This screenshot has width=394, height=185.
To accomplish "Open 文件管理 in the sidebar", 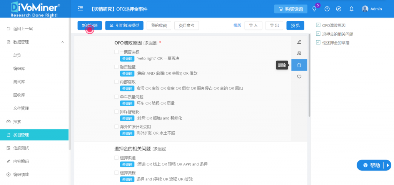I will coord(21,108).
